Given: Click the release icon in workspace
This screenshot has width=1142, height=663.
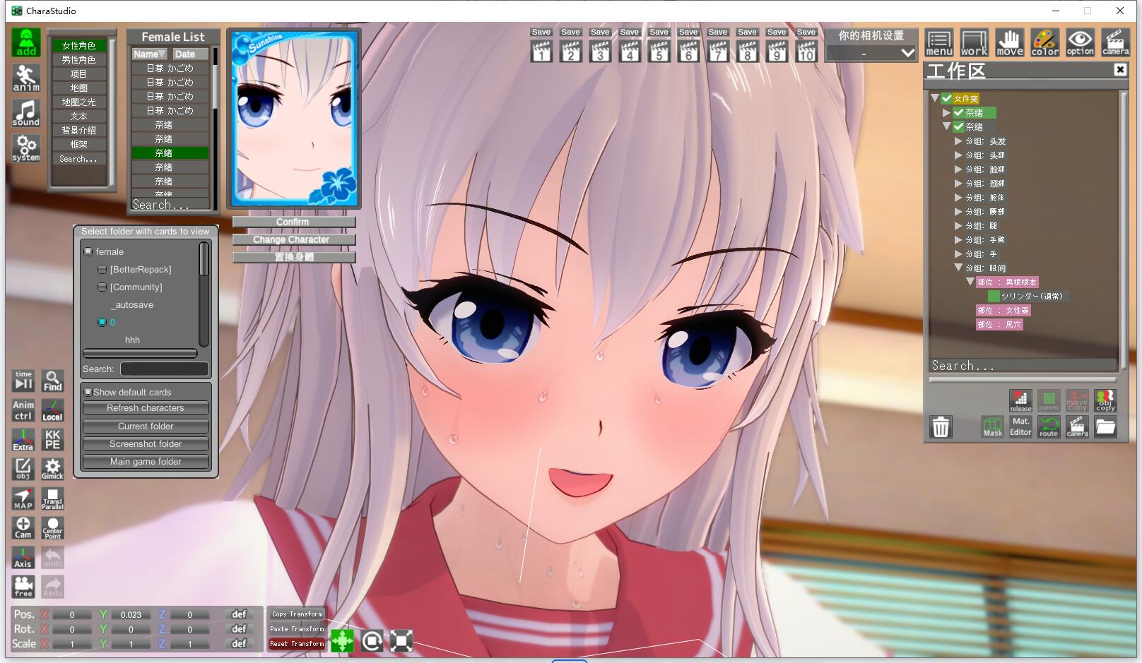Looking at the screenshot, I should (1020, 401).
